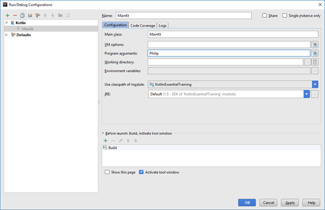Click the OK button
Screen dimensions: 325x210
pos(247,202)
